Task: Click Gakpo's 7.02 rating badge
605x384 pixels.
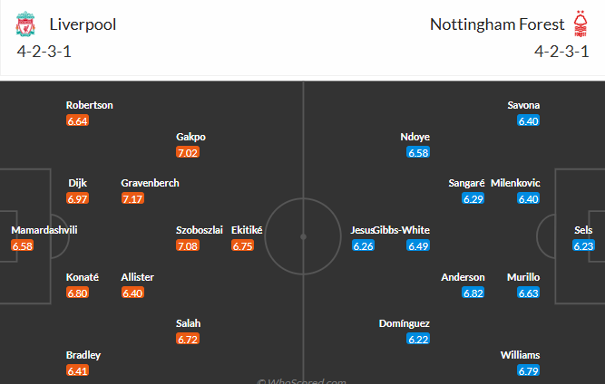Action: click(x=189, y=152)
